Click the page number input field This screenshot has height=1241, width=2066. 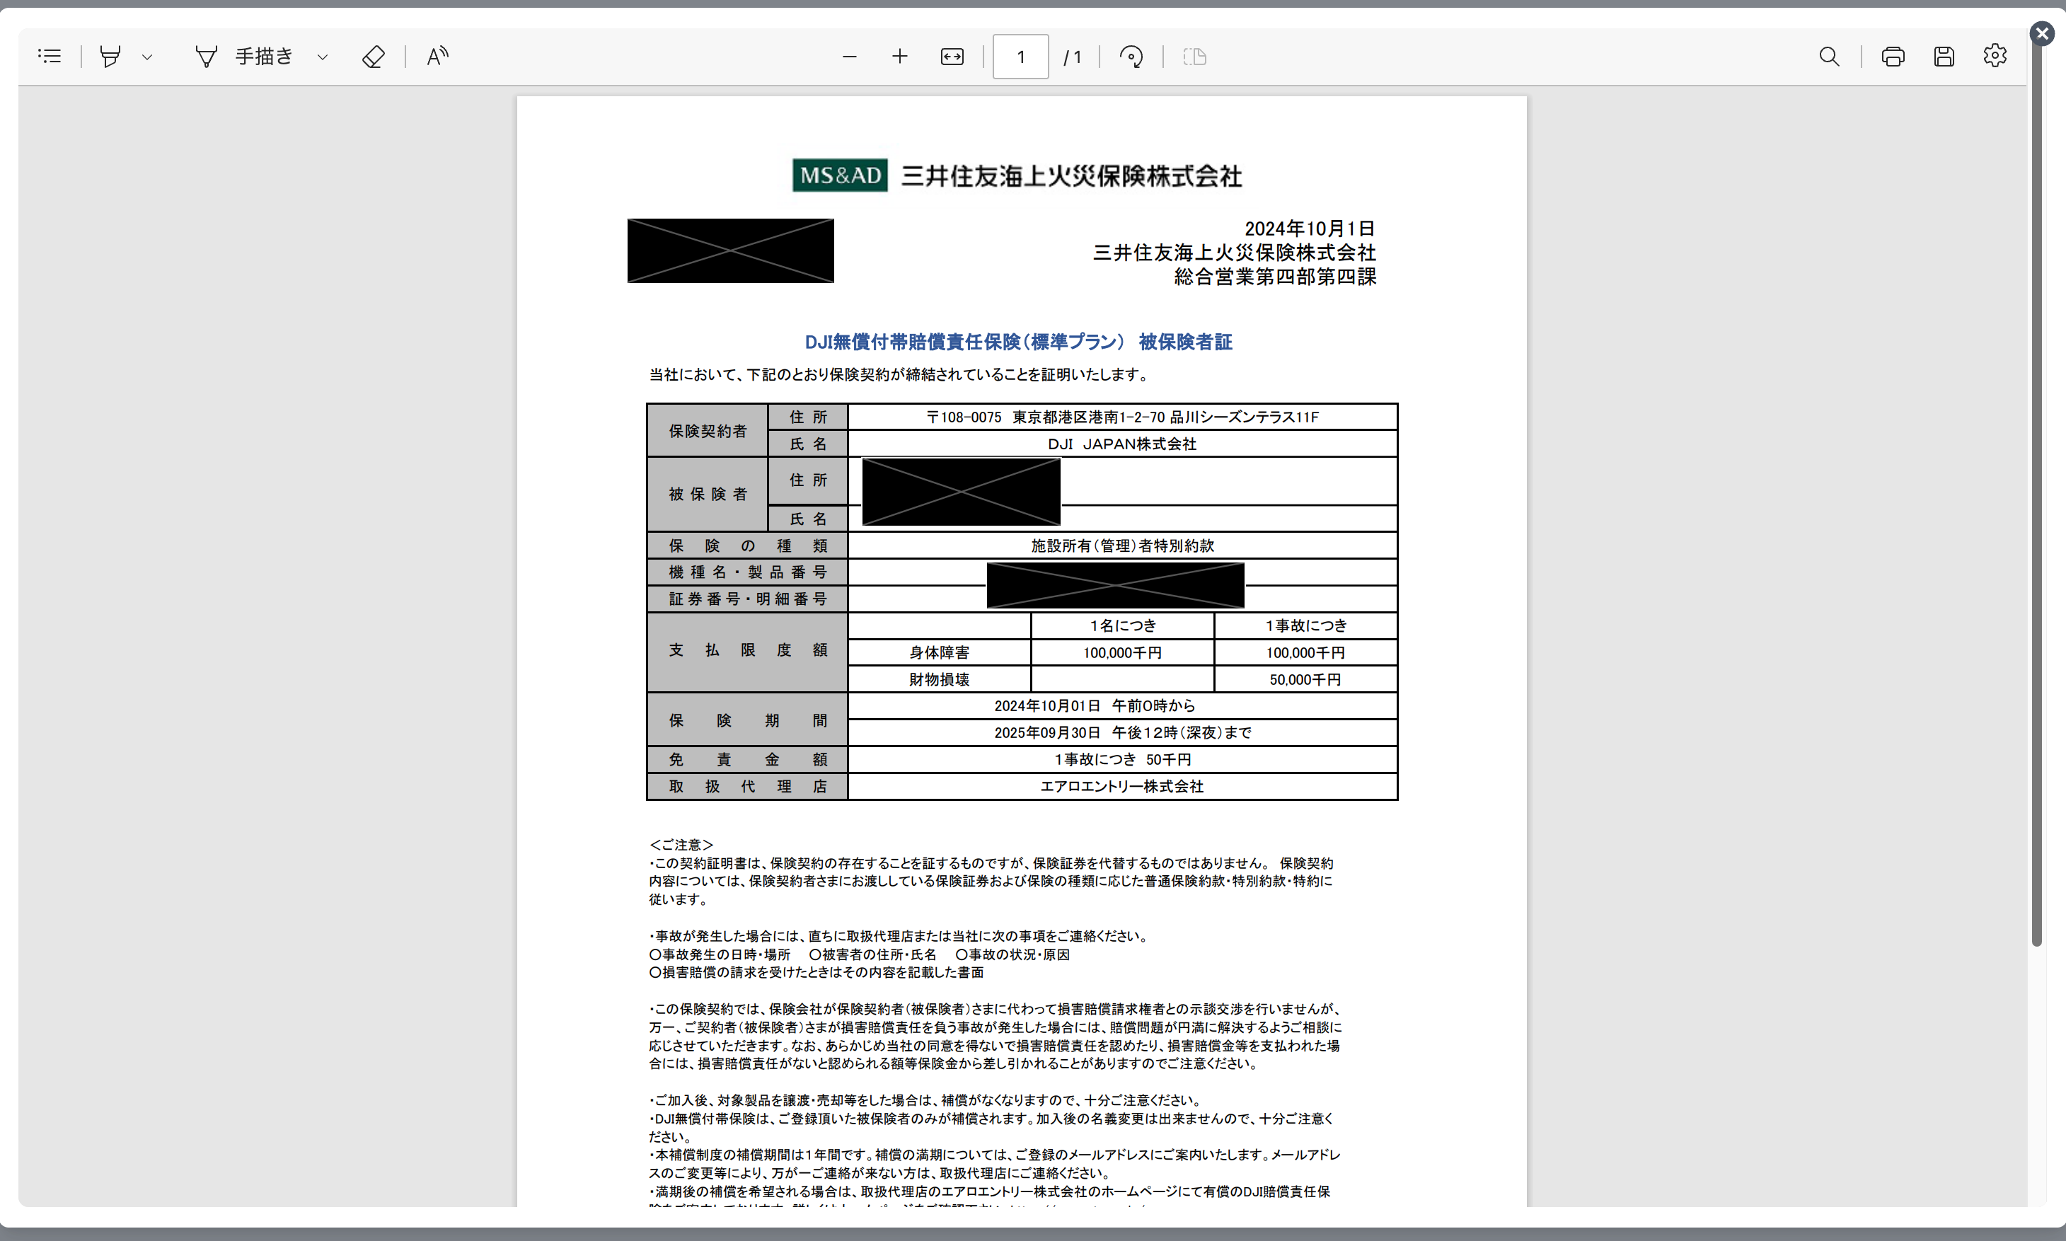[1020, 56]
